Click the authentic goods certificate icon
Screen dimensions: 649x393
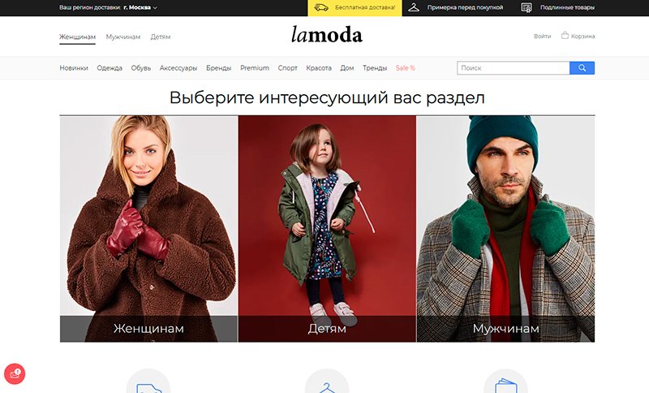tap(527, 7)
